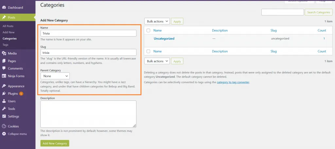Viewport: 335px width, 149px height.
Task: Sort by Description in table footer
Action: click(x=220, y=51)
